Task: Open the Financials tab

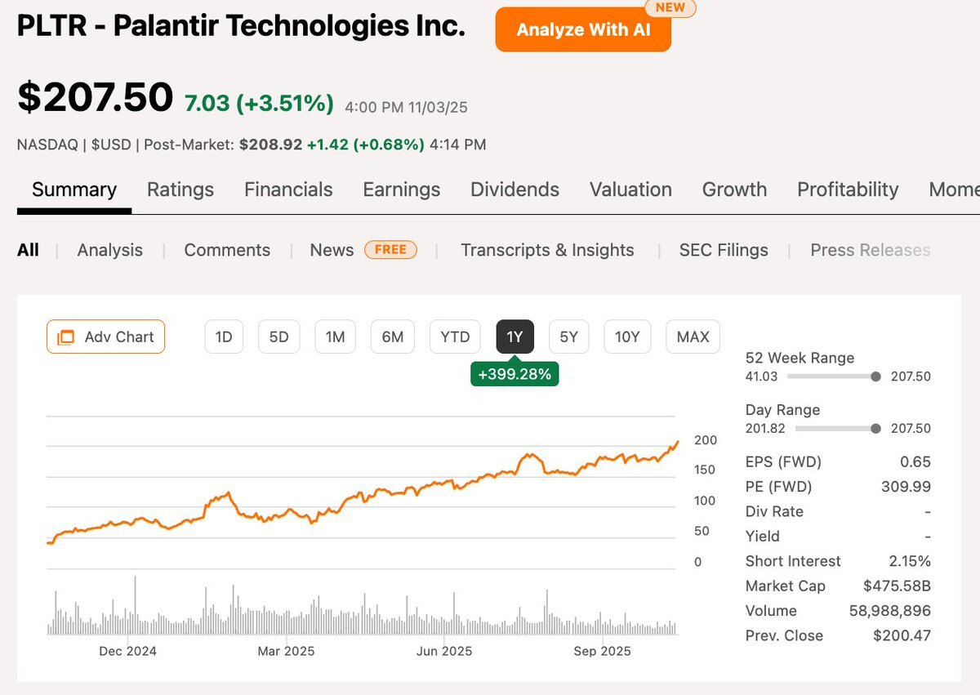Action: pos(288,189)
